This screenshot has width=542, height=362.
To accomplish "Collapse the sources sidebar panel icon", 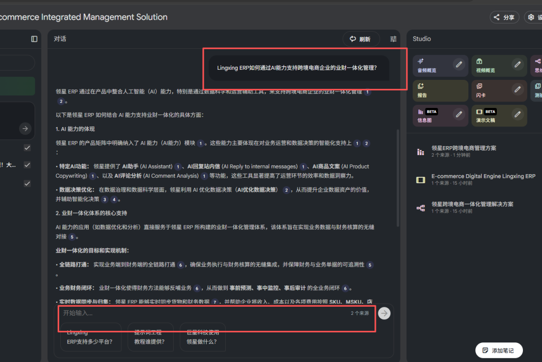I will click(x=34, y=39).
